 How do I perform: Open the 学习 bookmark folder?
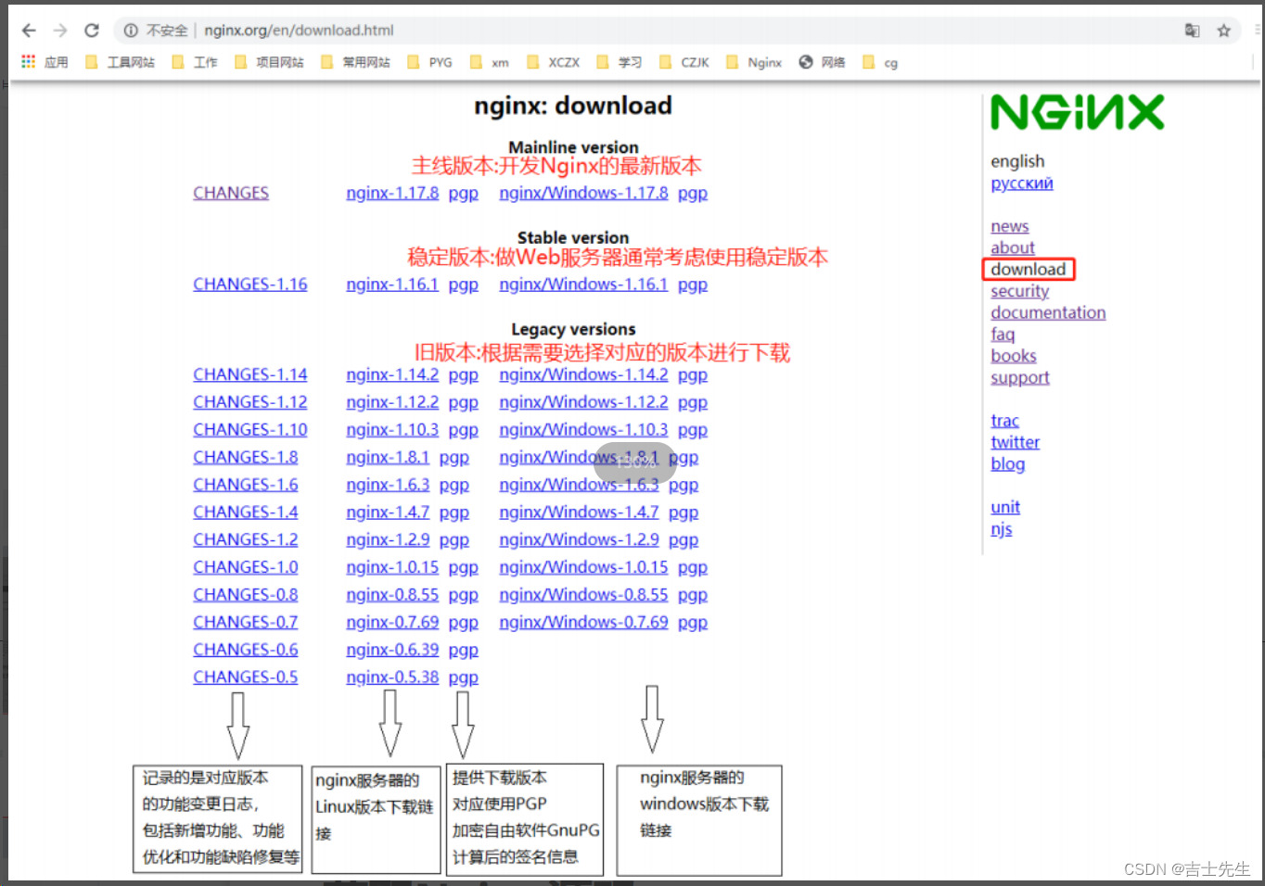[620, 62]
